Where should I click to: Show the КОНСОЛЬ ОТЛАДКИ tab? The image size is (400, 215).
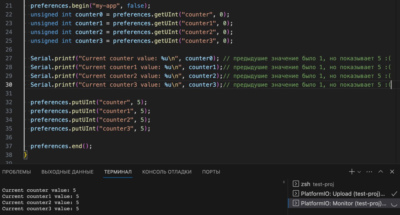click(x=167, y=172)
